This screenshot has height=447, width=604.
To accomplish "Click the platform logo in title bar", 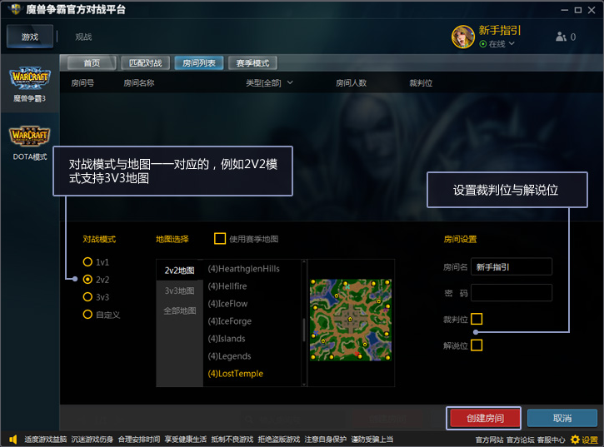I will point(15,9).
